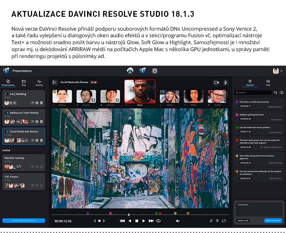
Task: Toggle loop playback
Action: click(x=158, y=221)
